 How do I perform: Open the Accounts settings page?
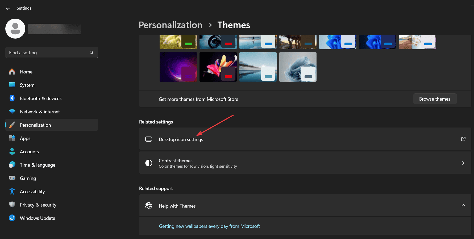click(x=52, y=151)
